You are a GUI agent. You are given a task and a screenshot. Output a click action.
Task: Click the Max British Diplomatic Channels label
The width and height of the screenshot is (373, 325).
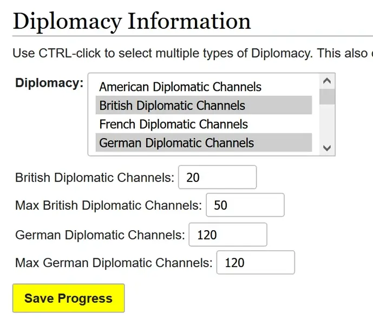point(108,206)
